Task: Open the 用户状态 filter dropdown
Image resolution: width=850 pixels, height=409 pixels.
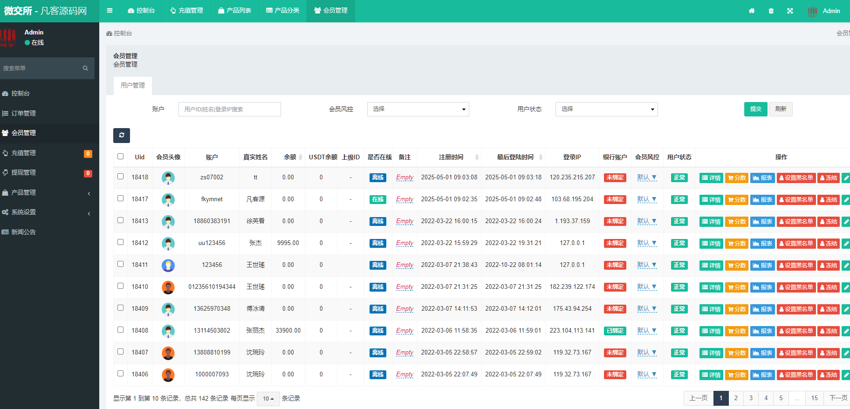Action: (606, 109)
